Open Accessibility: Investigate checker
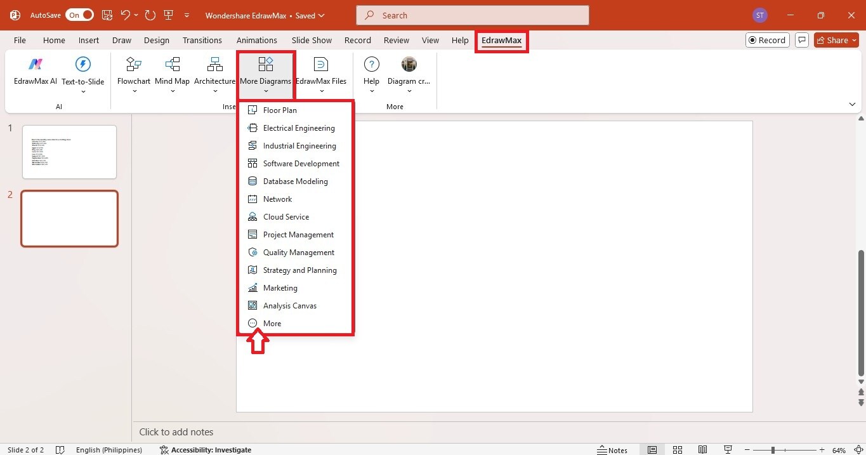 [206, 450]
